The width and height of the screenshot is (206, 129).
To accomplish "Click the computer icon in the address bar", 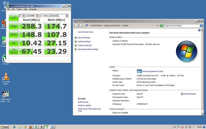I will pos(87,25).
